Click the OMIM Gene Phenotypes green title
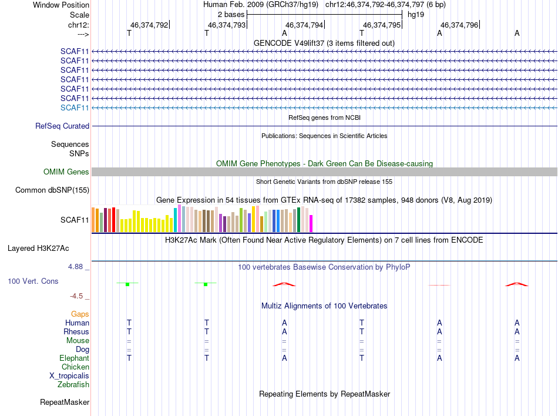Viewport: 558px width, 416px height. (x=324, y=164)
